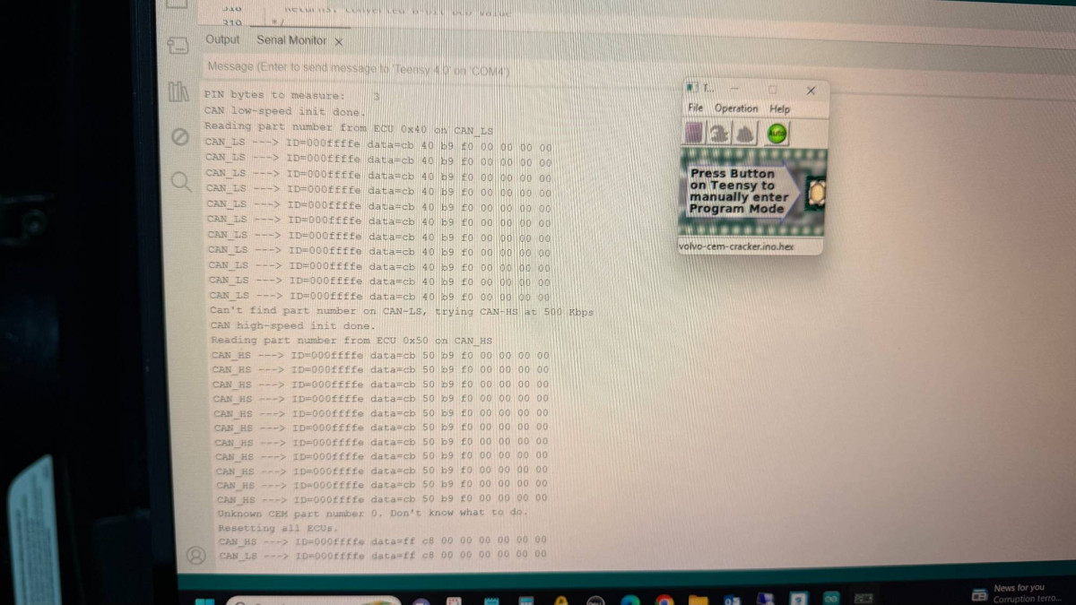Click the Program icon in Teensy loader
The width and height of the screenshot is (1076, 605).
(720, 133)
